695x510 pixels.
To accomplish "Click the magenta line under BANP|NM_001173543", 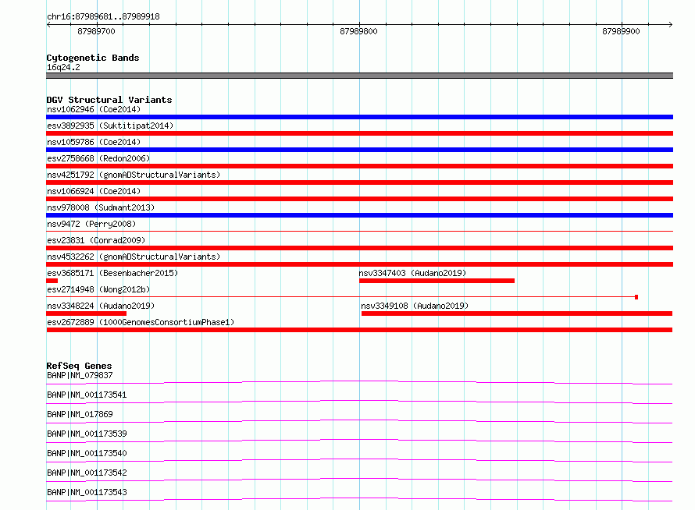I will [359, 499].
